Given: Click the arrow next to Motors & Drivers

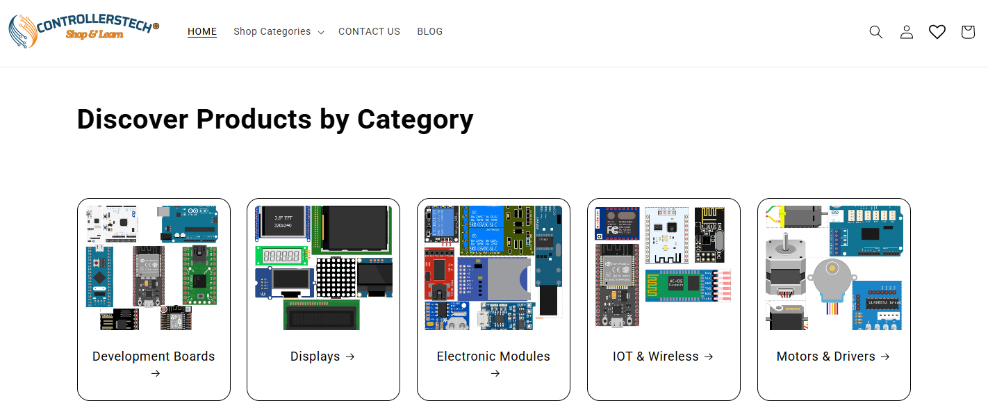Looking at the screenshot, I should [885, 356].
